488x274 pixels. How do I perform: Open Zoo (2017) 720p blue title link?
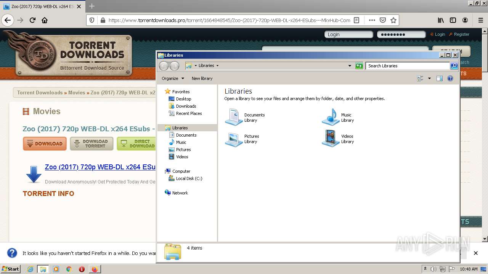[x=100, y=167]
